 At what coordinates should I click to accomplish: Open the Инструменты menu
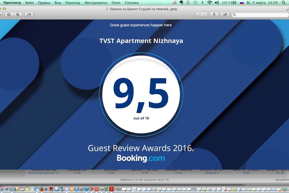tap(96, 3)
